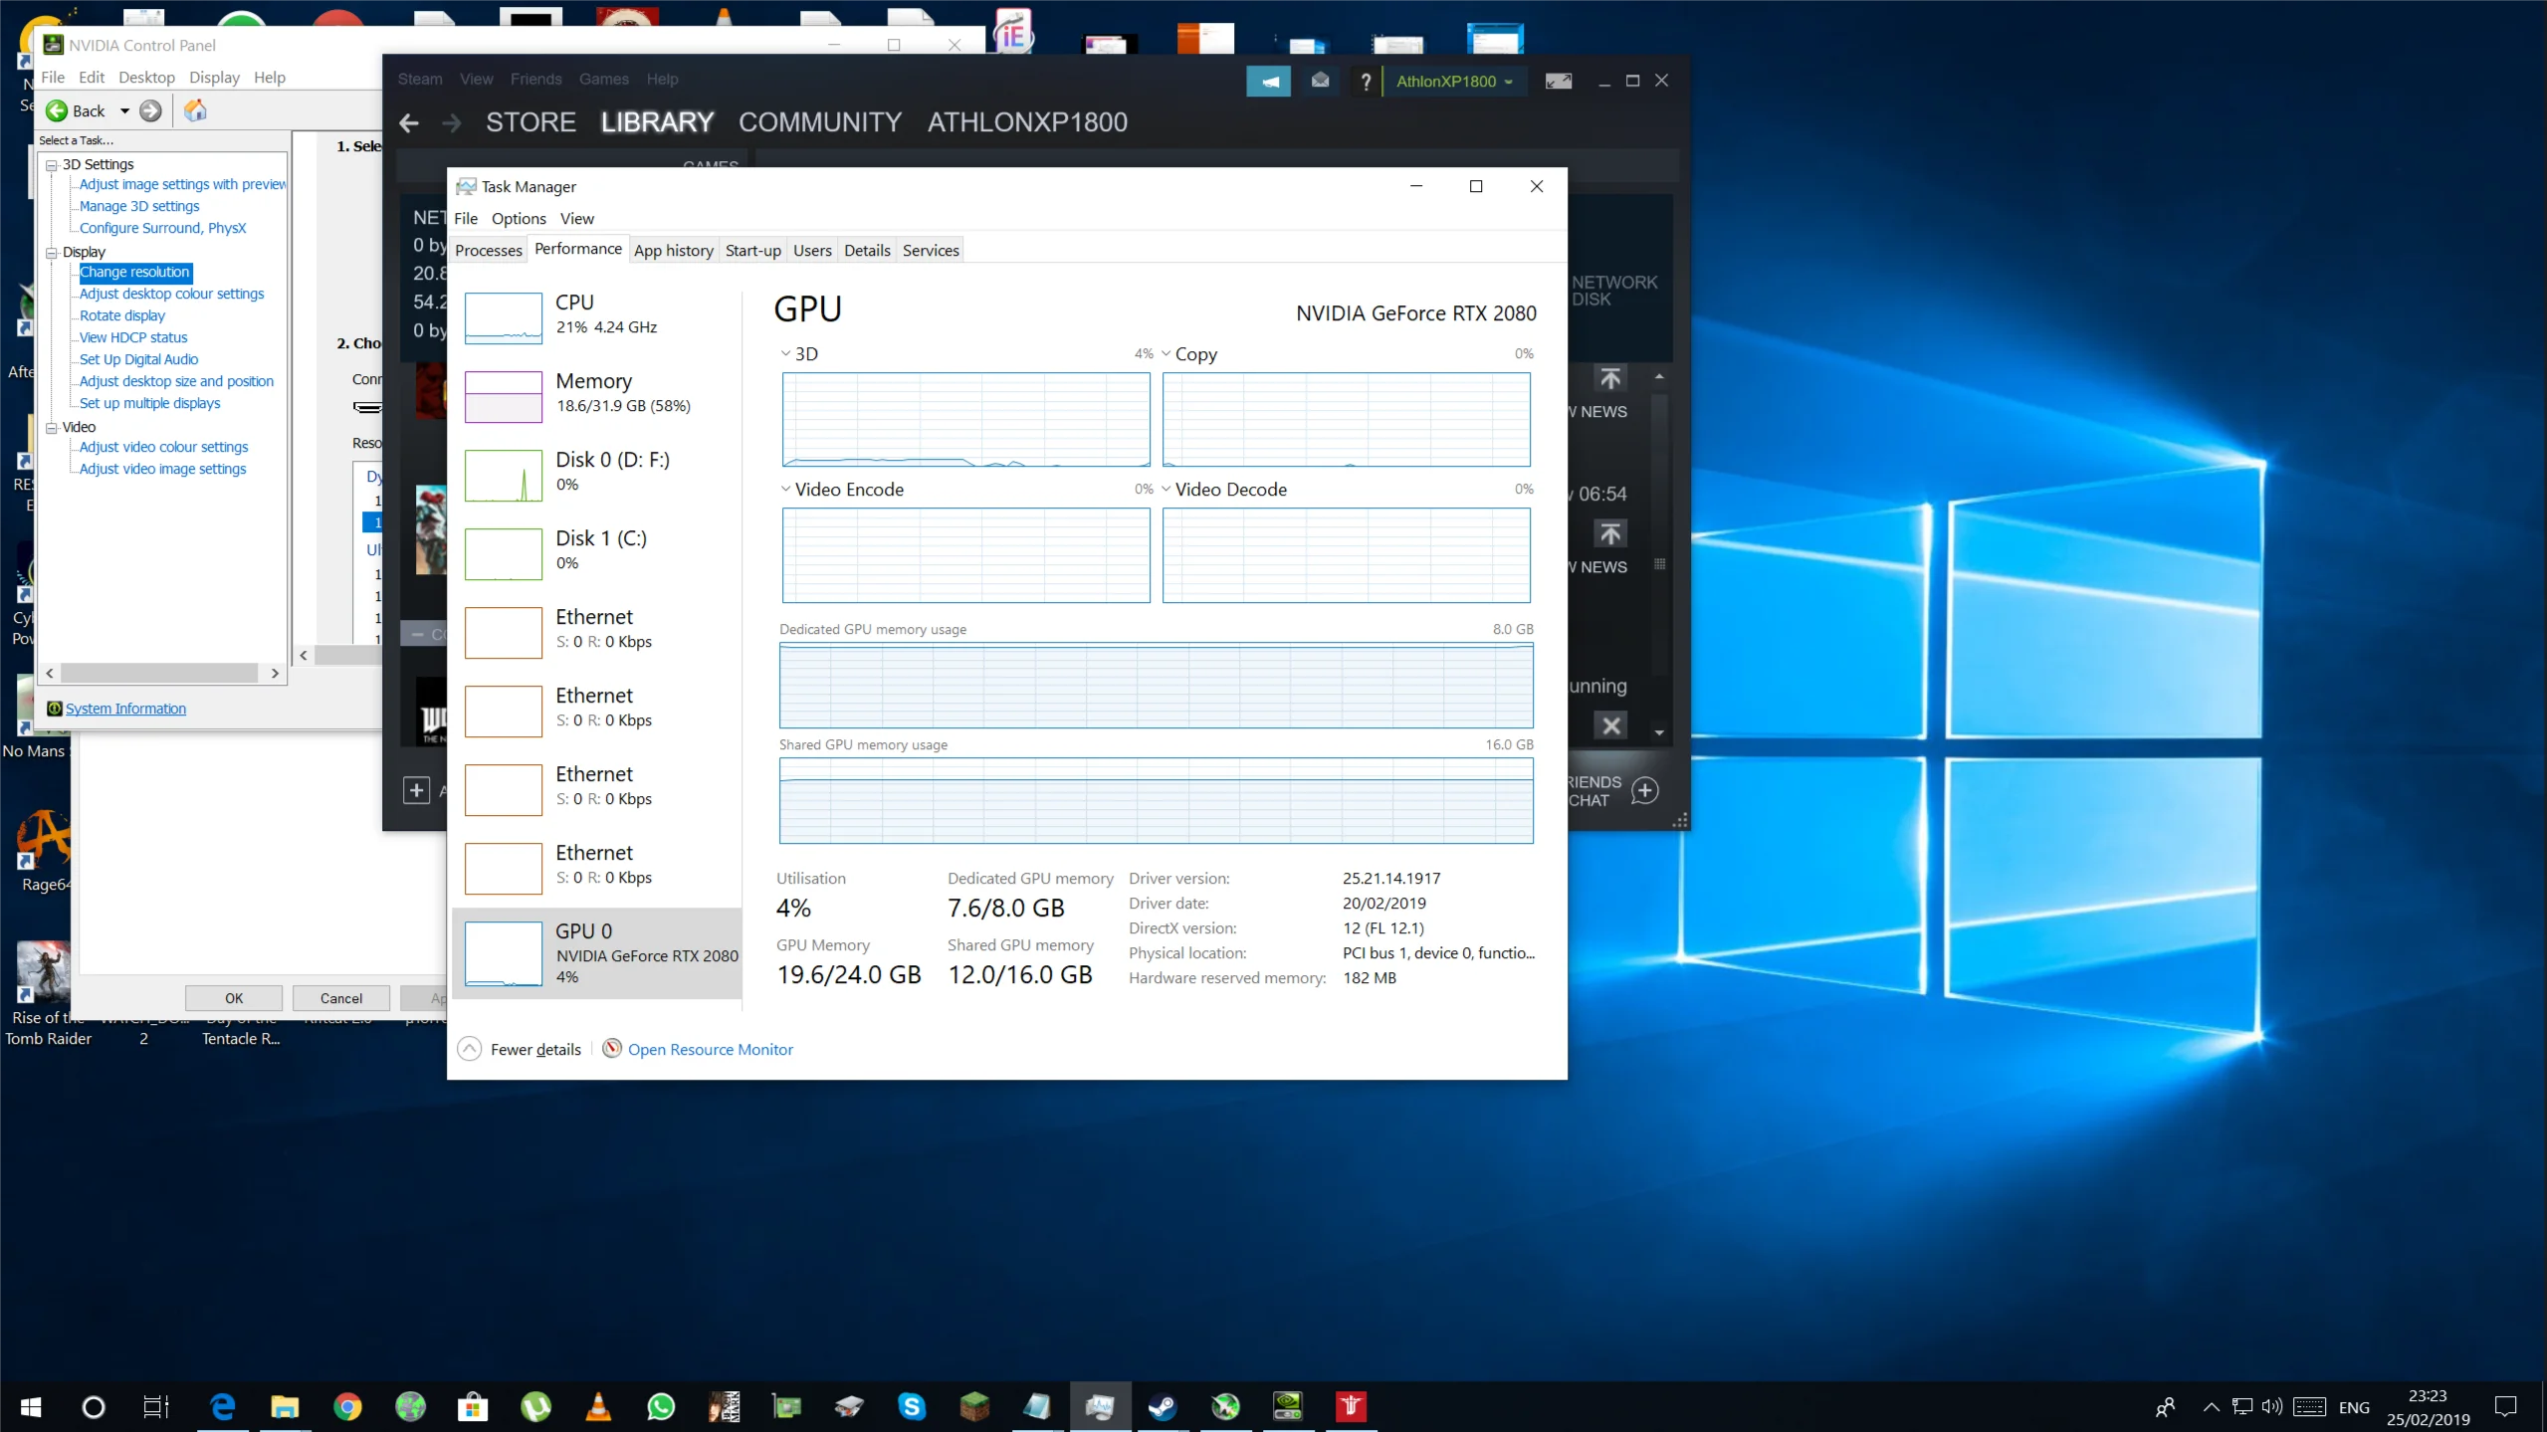Click the Cancel button in NVIDIA panel
This screenshot has height=1432, width=2547.
[x=341, y=998]
